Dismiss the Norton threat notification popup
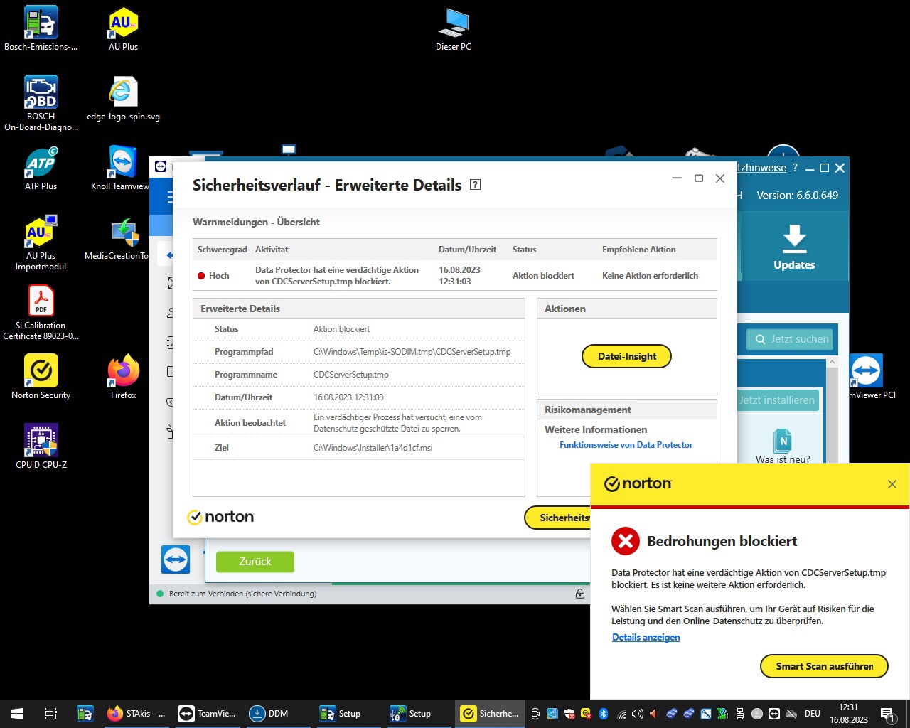 point(892,484)
